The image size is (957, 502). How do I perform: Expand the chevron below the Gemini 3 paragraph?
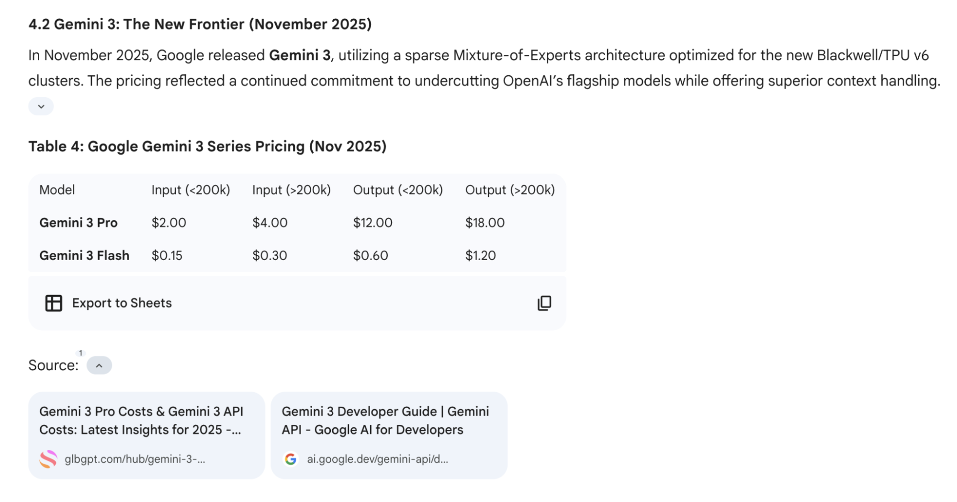click(x=41, y=106)
